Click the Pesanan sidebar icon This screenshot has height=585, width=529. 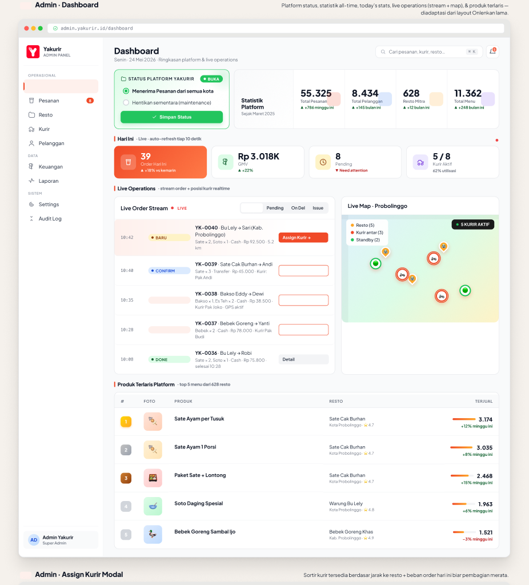(31, 101)
